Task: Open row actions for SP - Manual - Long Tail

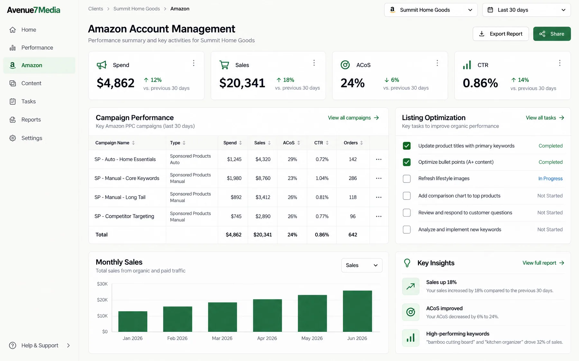Action: click(379, 197)
